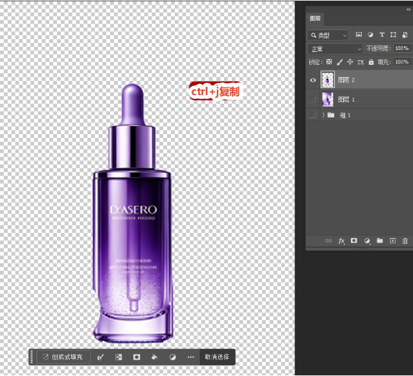
Task: Open more options ellipsis in taskbar
Action: click(x=191, y=357)
